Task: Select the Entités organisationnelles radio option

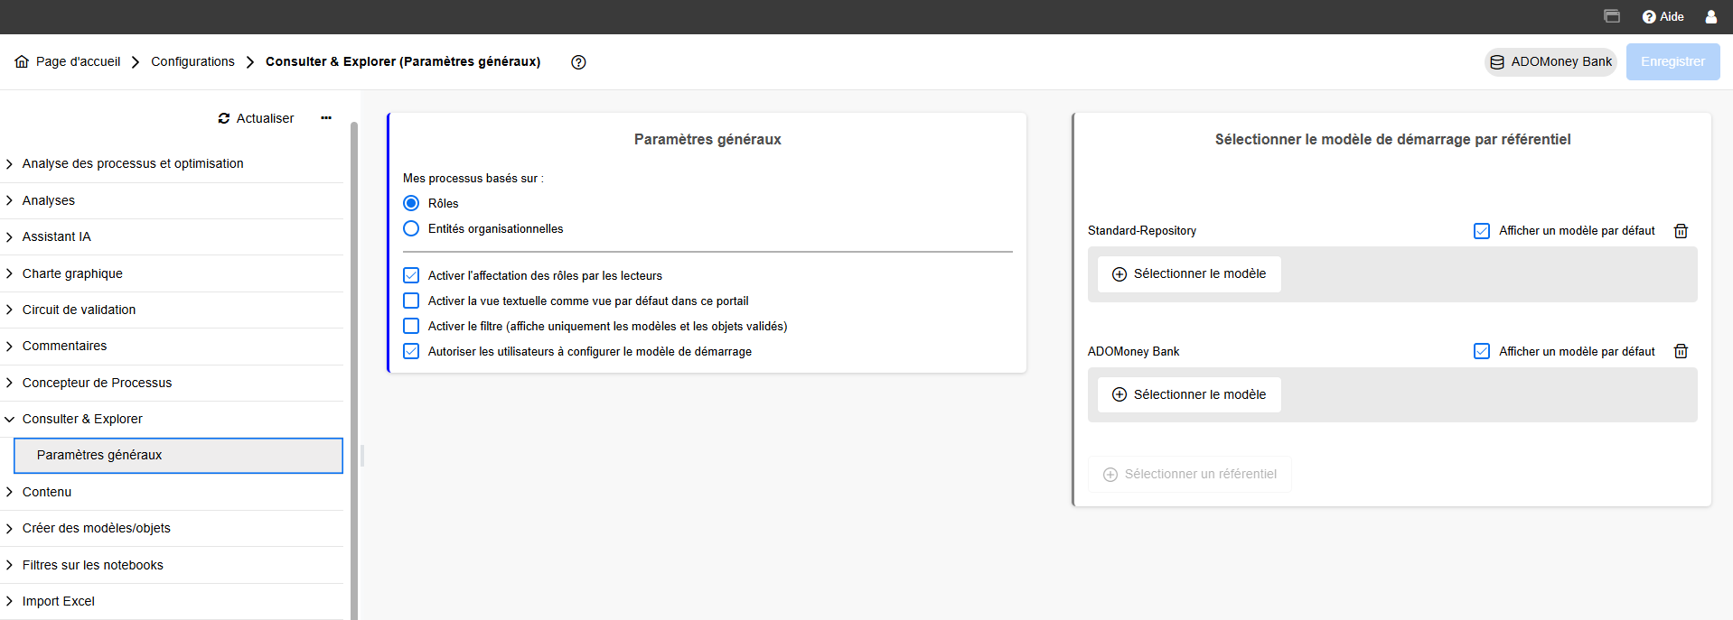Action: (x=411, y=228)
